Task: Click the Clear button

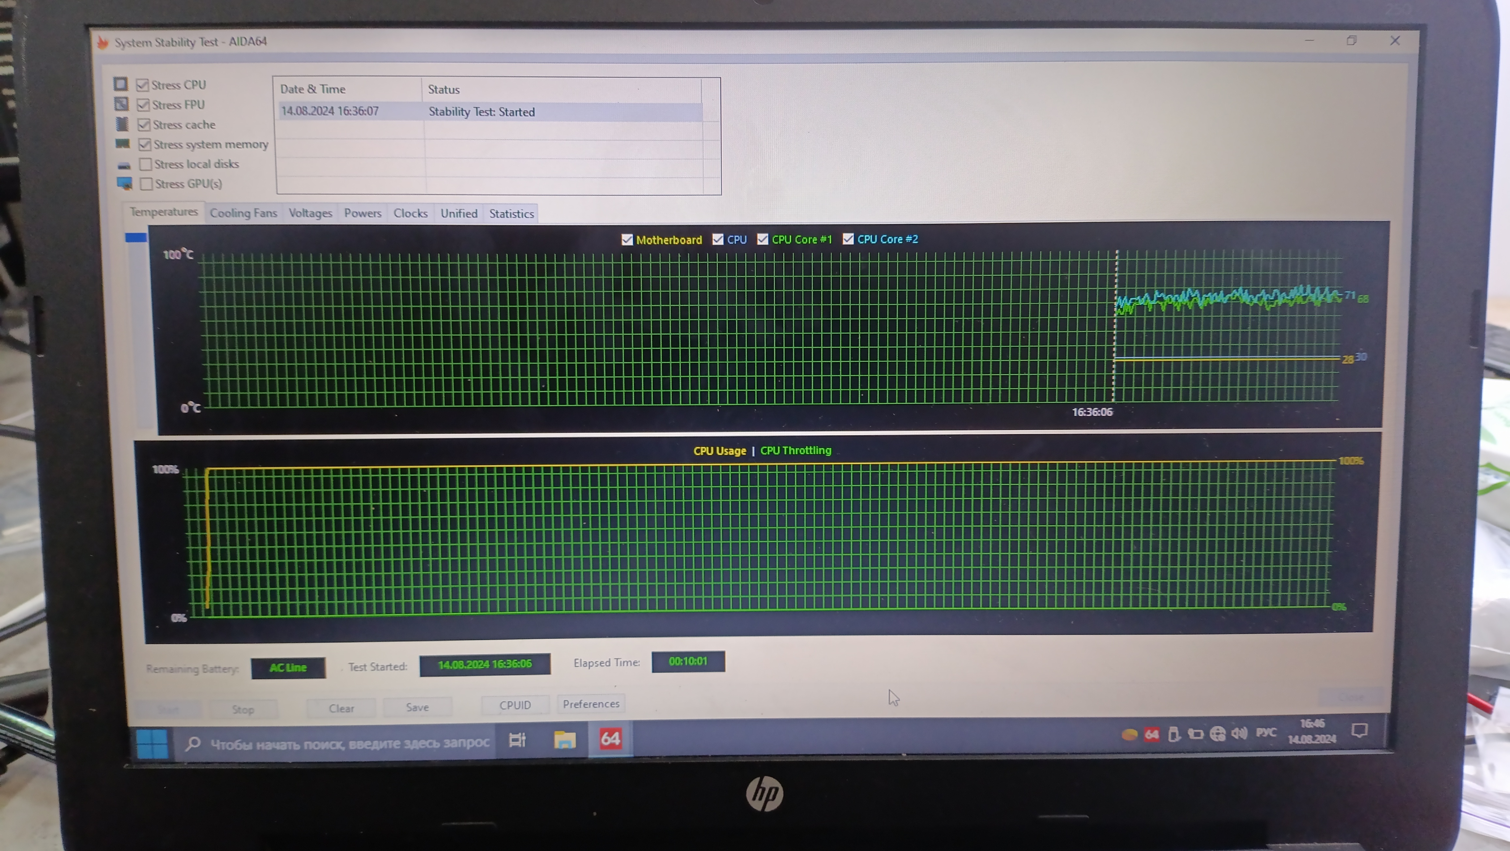Action: [x=341, y=708]
